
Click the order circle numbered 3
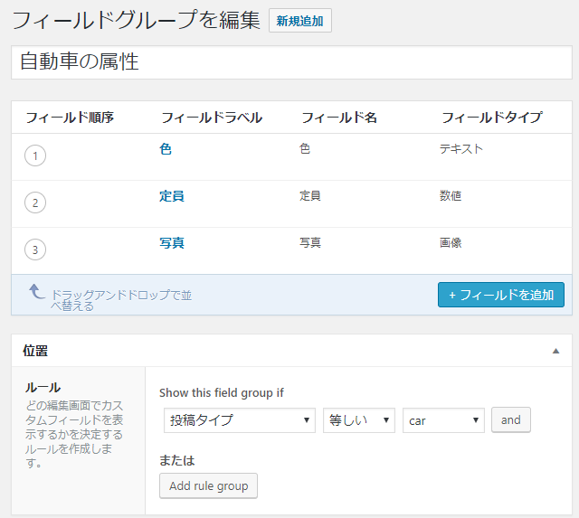[35, 250]
